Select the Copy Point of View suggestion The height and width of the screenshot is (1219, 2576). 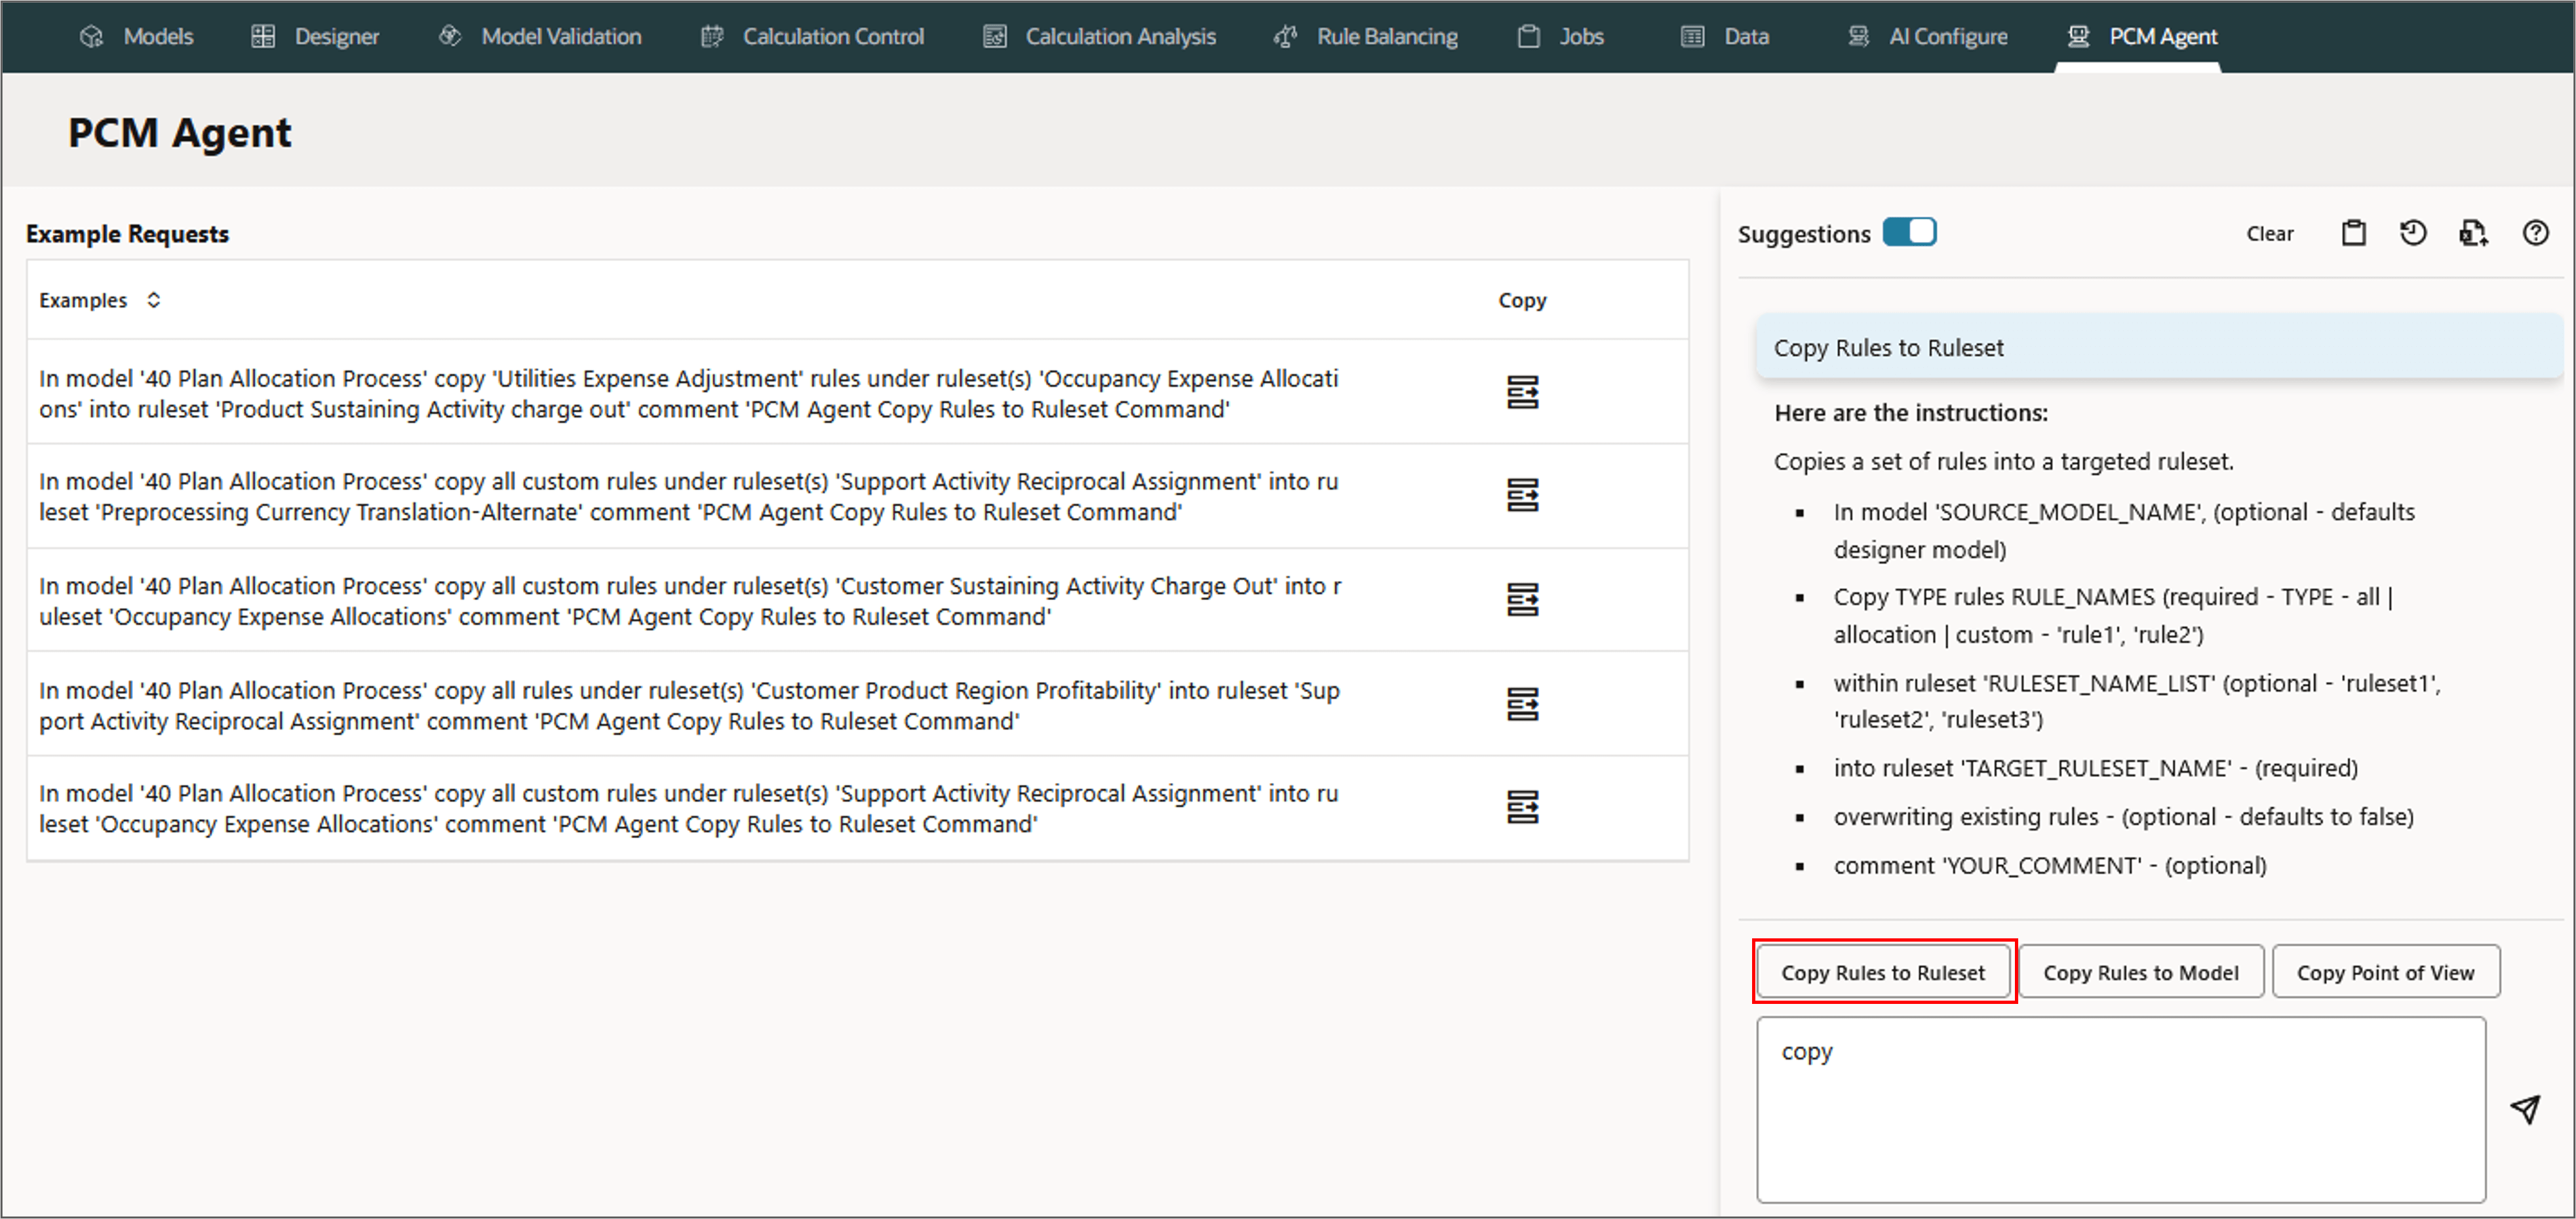tap(2385, 973)
